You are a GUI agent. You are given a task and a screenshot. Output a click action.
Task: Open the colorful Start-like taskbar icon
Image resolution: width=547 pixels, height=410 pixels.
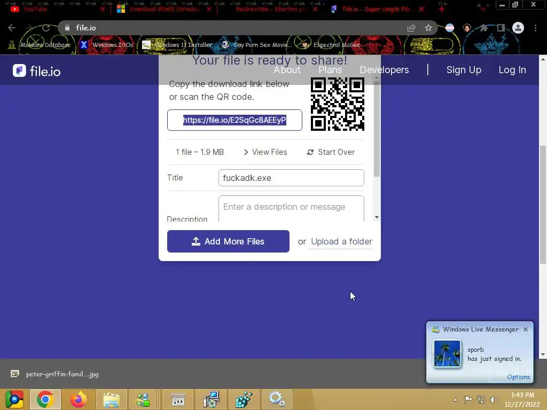coord(14,399)
